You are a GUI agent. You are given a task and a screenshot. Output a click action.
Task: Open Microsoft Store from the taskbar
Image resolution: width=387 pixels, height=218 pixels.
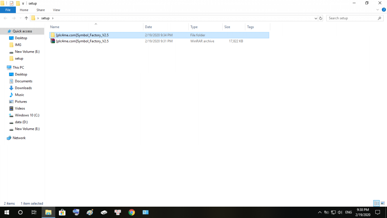(62, 212)
